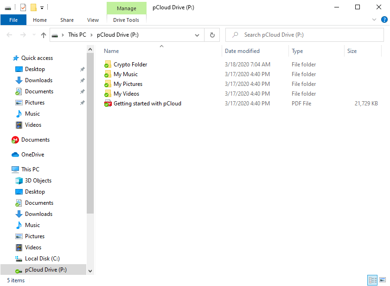
Task: Open the Help question mark icon
Action: [384, 19]
